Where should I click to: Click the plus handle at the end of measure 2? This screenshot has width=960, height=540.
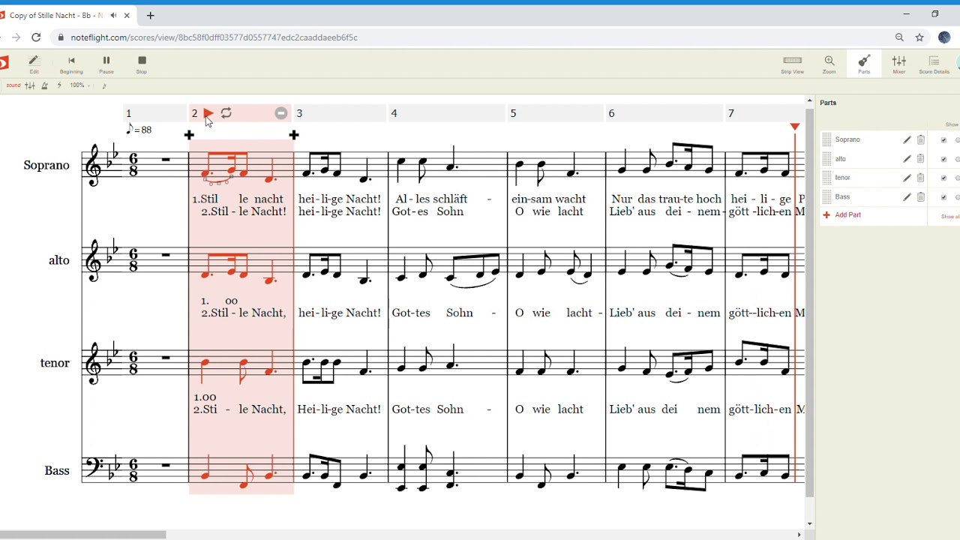(x=294, y=135)
